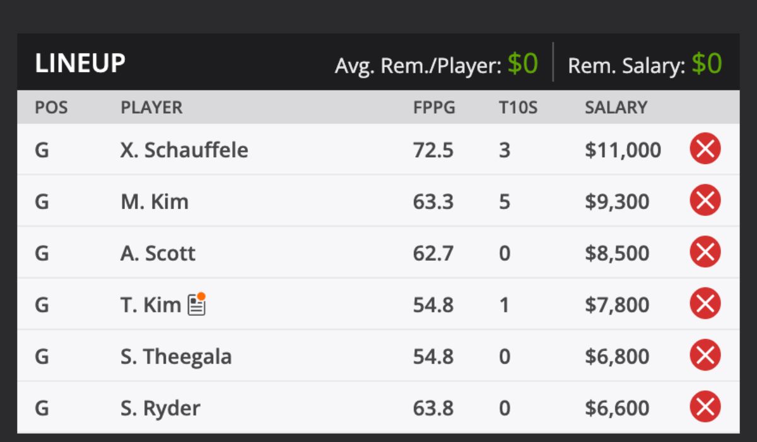Remove T. Kim from the lineup

(x=705, y=304)
